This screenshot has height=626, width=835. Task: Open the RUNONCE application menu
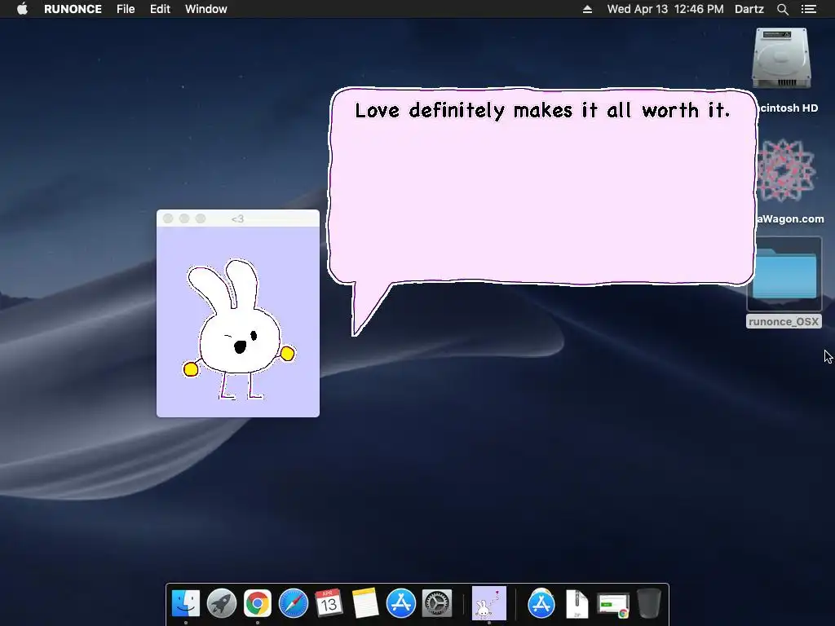click(x=73, y=9)
